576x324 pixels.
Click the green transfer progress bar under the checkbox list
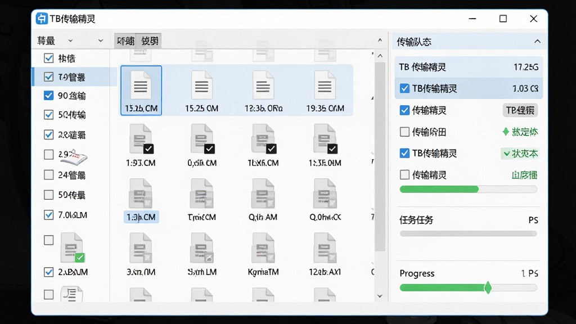click(x=469, y=190)
